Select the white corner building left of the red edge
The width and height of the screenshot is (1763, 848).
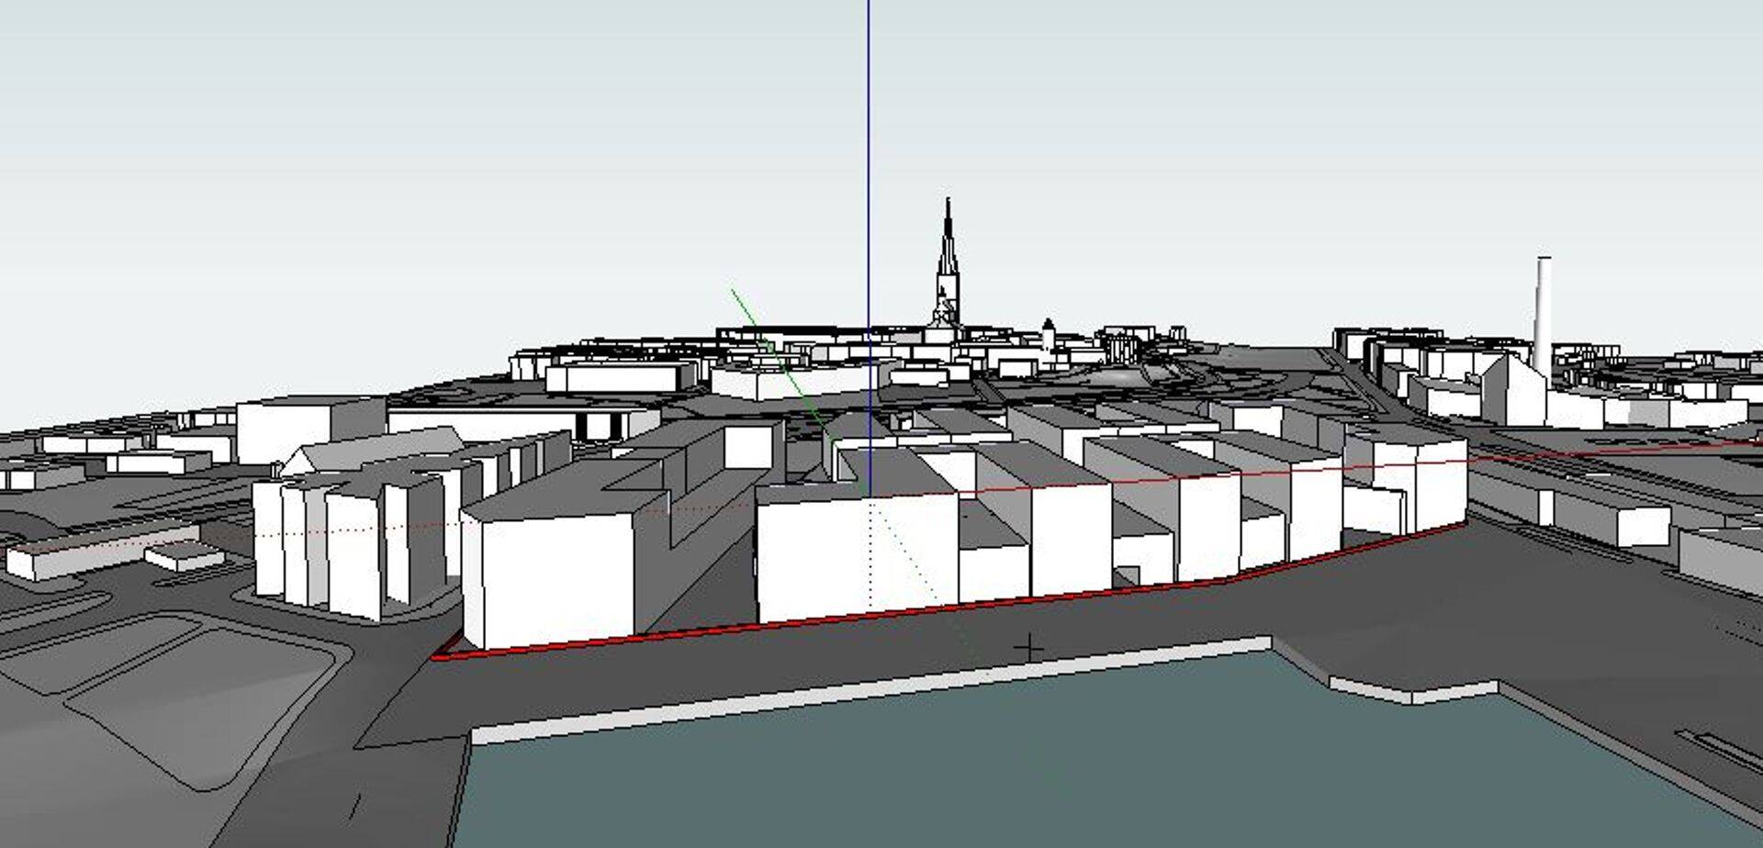(549, 578)
